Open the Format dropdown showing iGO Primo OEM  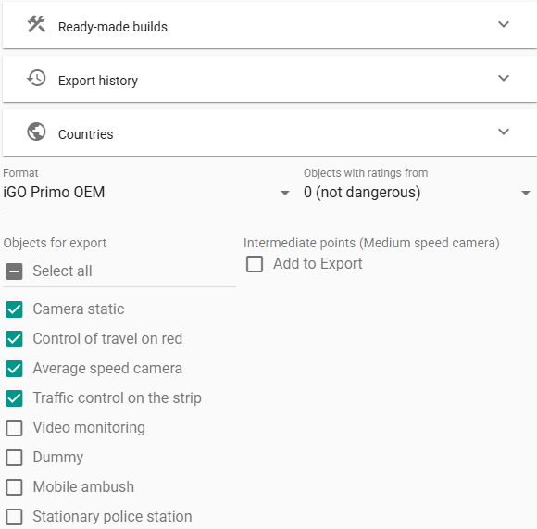point(149,193)
